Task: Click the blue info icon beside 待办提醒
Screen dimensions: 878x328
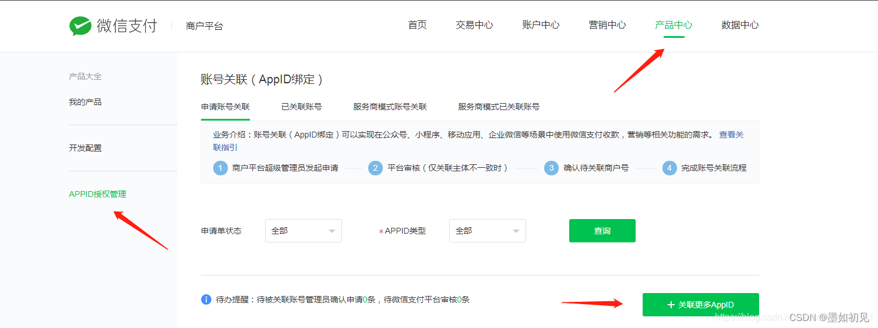Action: pyautogui.click(x=206, y=299)
